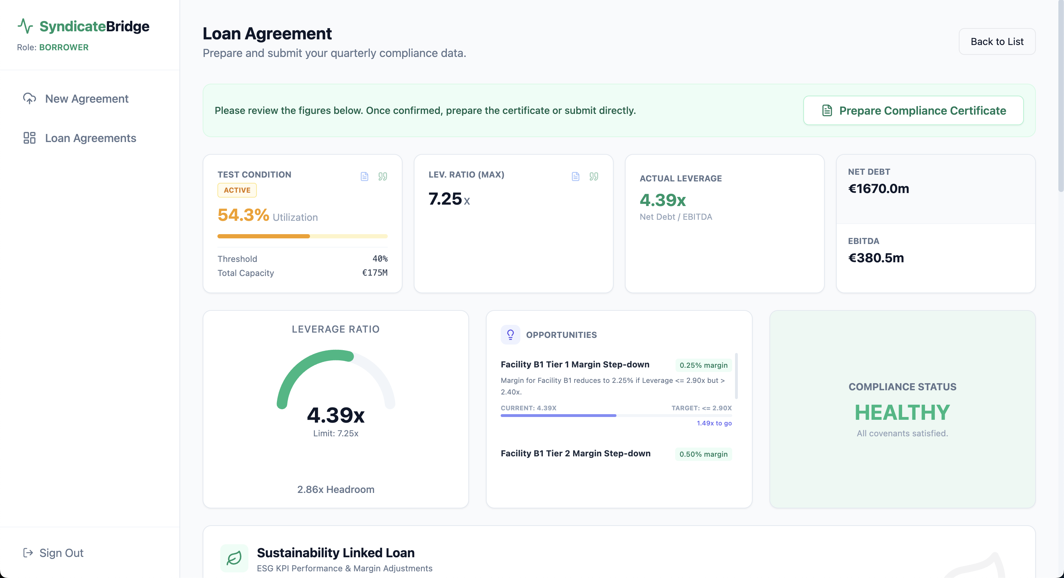
Task: Click quote icon in Lev. Ratio card
Action: 594,177
